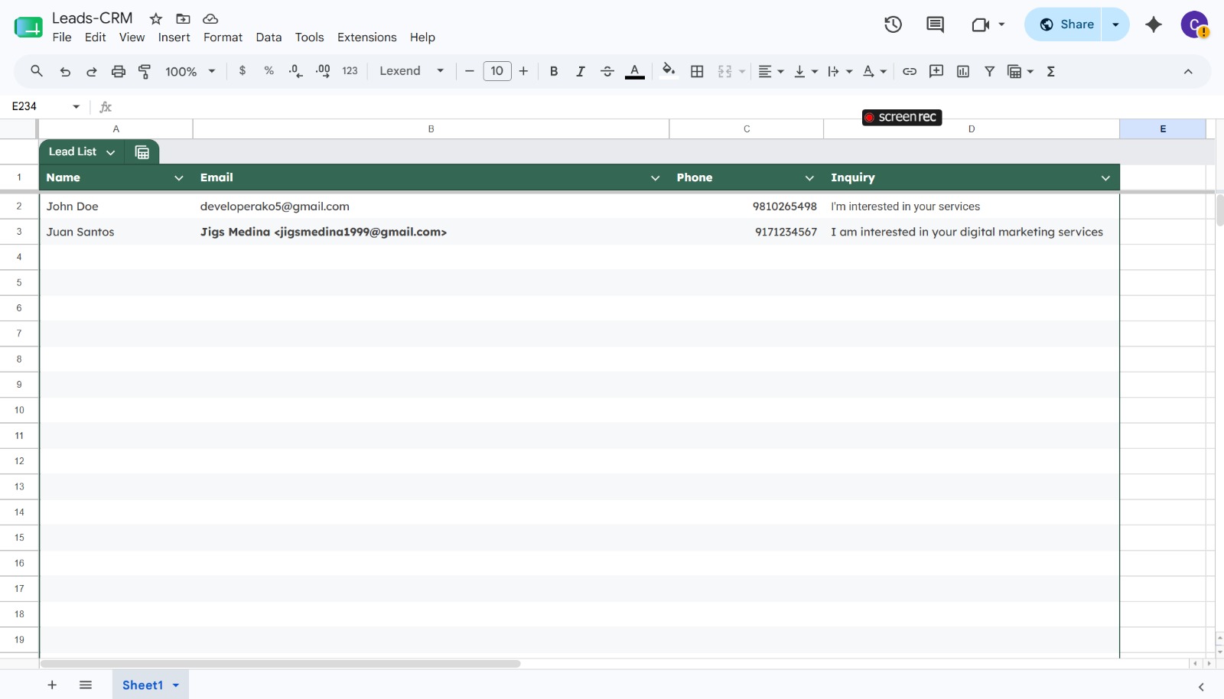The image size is (1224, 699).
Task: Open the Name column dropdown
Action: click(x=179, y=177)
